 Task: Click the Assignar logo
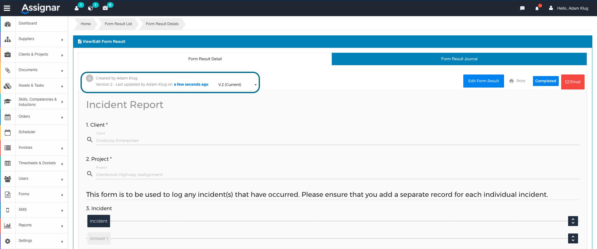click(41, 8)
